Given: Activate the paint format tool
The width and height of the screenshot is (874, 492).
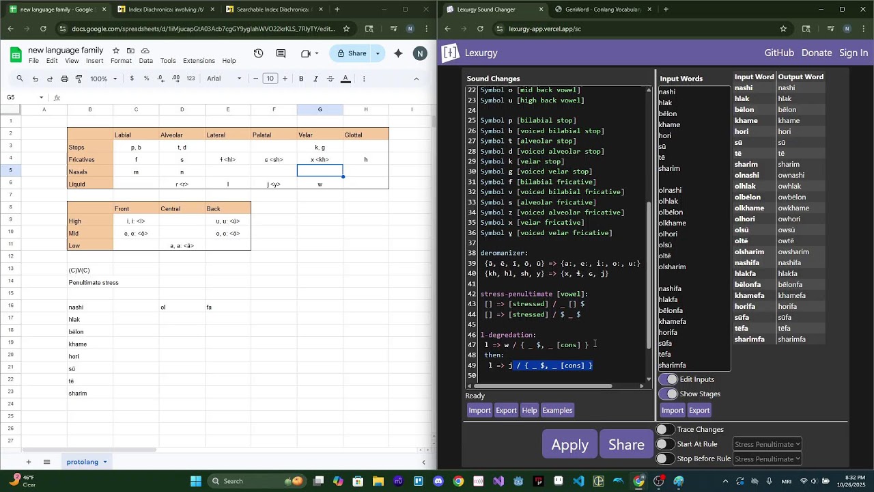Looking at the screenshot, I should 79,79.
